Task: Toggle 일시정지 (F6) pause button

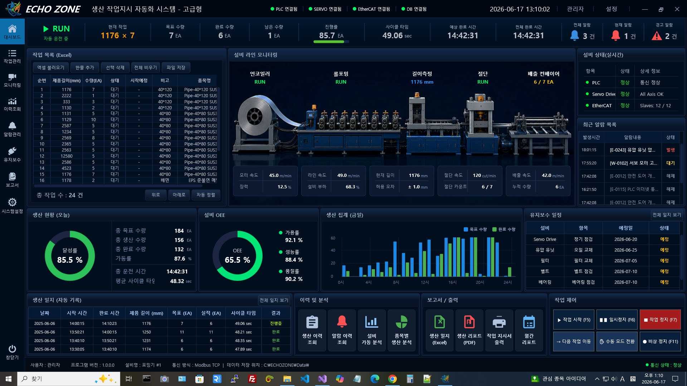Action: click(617, 320)
